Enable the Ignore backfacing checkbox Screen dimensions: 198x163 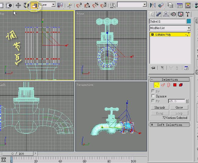[153, 96]
